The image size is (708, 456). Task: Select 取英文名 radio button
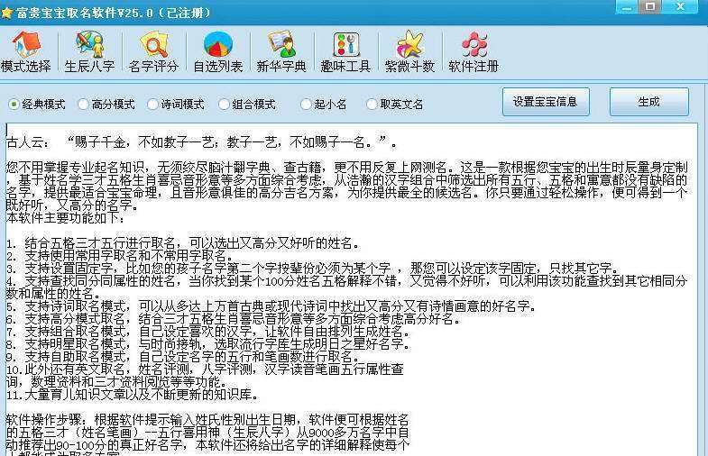click(372, 105)
